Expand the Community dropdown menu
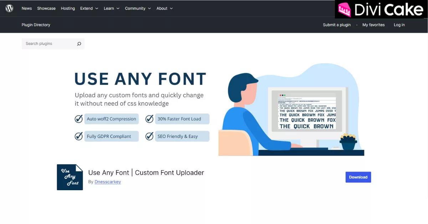The image size is (428, 224). [x=138, y=8]
